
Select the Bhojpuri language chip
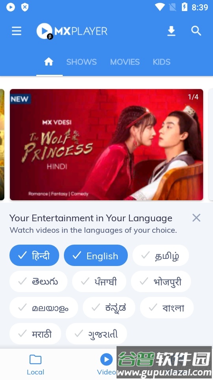pos(161,281)
